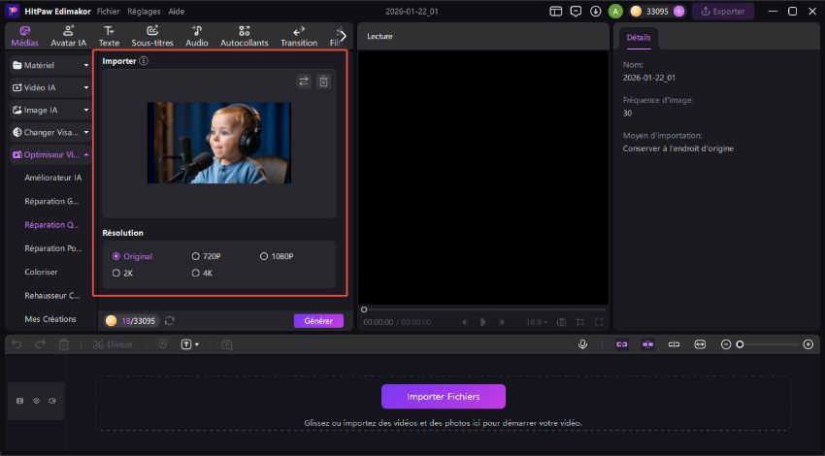Click the Importer info icon
Image resolution: width=825 pixels, height=456 pixels.
click(x=143, y=61)
